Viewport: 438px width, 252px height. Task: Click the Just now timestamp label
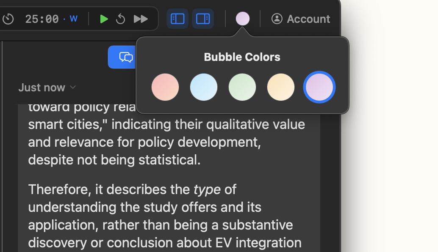click(42, 88)
